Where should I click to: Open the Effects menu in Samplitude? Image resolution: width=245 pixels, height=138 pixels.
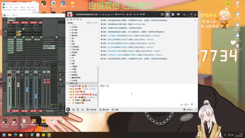pyautogui.click(x=15, y=10)
